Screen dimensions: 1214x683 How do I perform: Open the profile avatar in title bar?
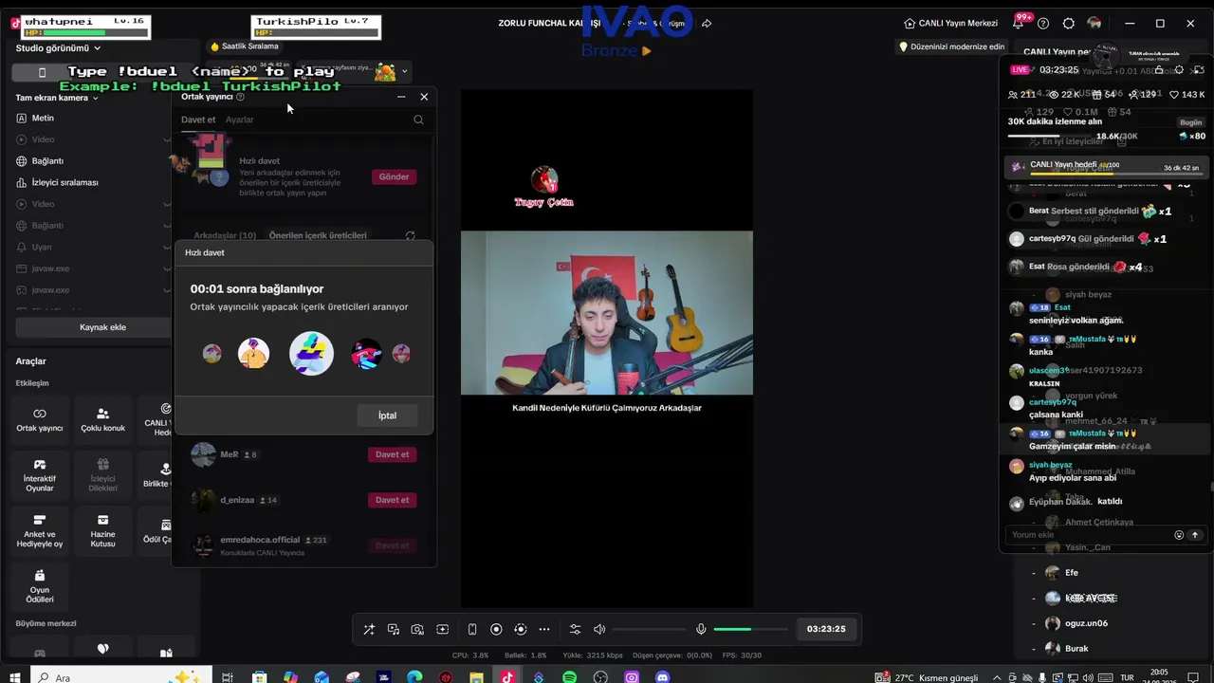[1094, 23]
